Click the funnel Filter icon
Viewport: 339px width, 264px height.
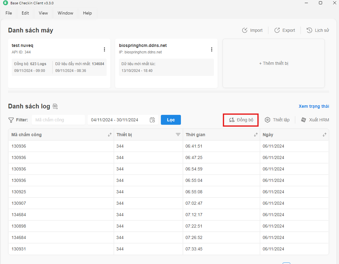(x=11, y=120)
